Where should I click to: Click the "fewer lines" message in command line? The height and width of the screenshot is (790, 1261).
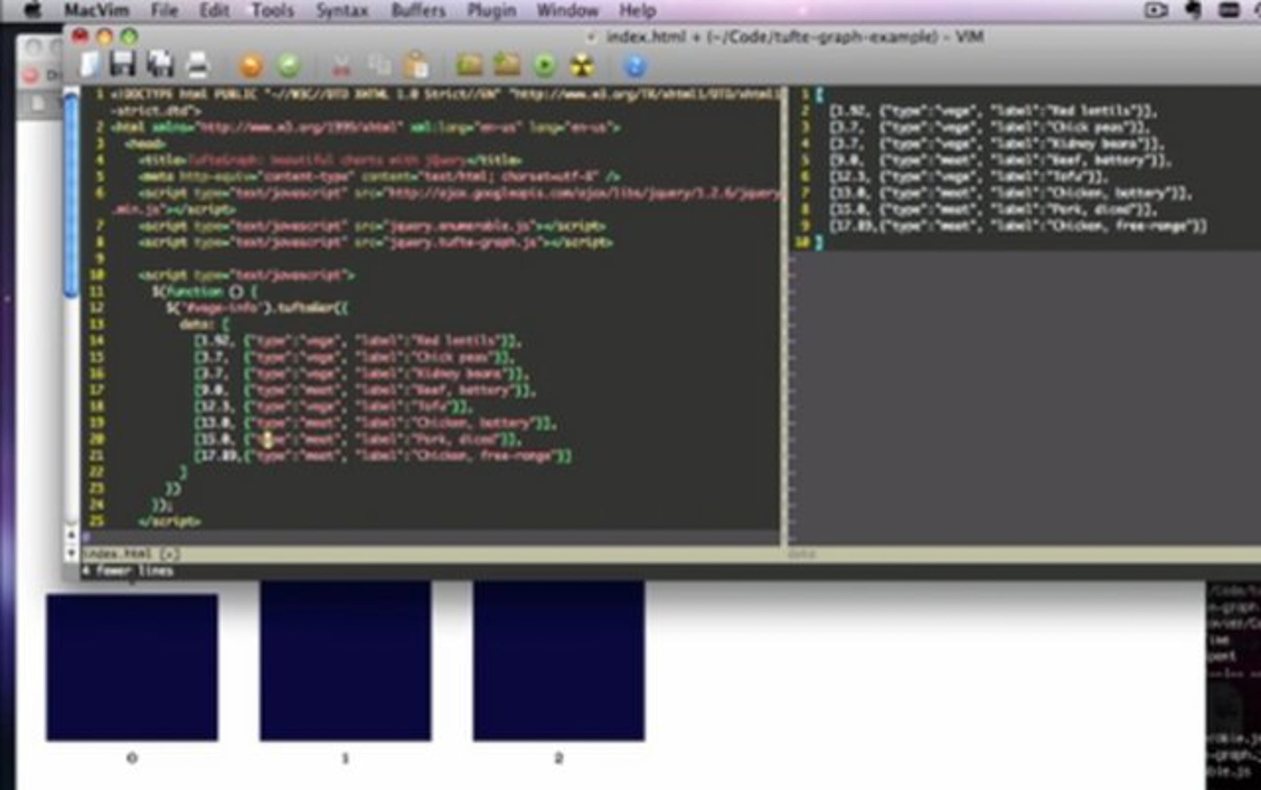pyautogui.click(x=128, y=570)
